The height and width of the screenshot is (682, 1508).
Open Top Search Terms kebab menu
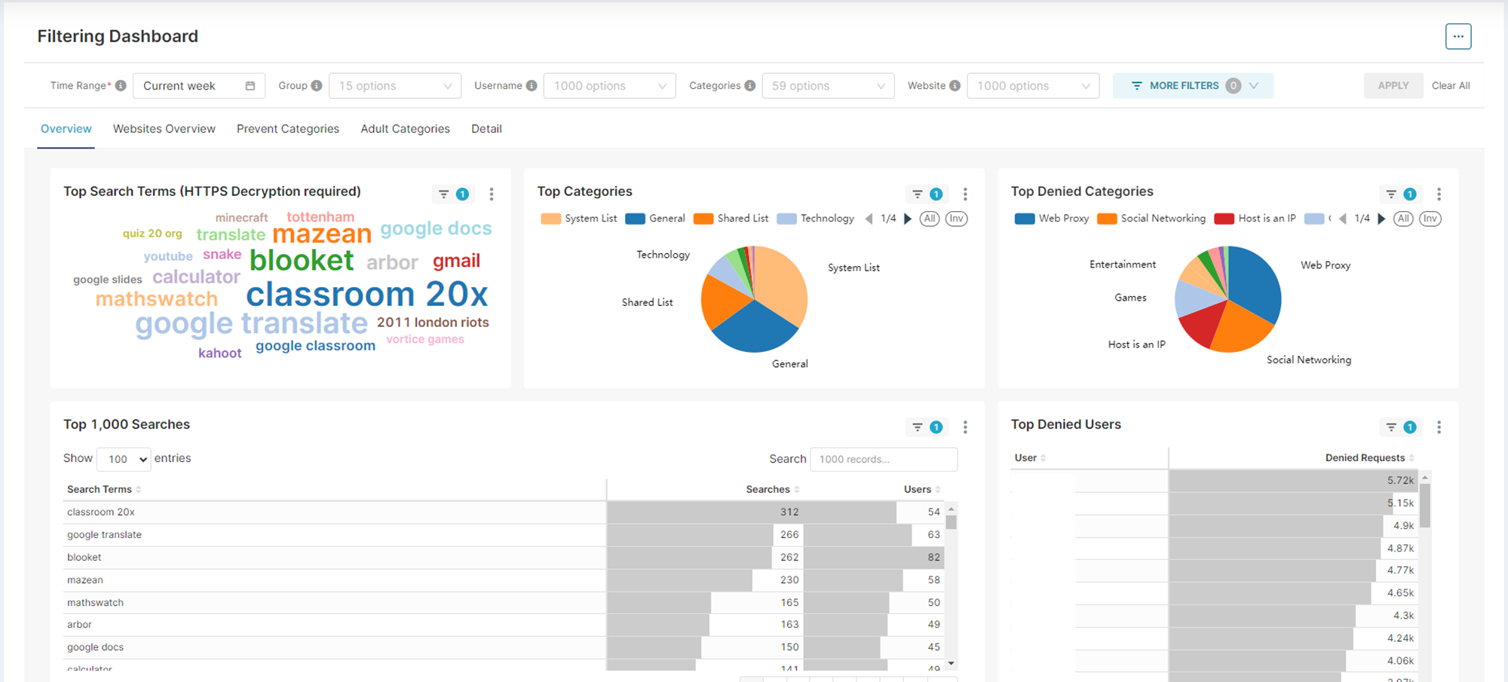tap(492, 194)
